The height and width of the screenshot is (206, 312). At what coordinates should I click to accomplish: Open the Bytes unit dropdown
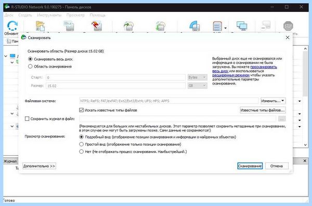(x=197, y=77)
